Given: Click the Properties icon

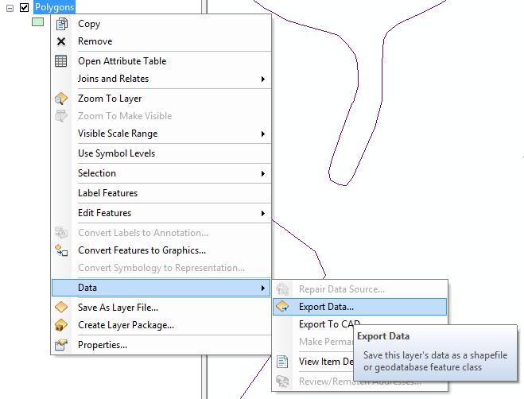Looking at the screenshot, I should coord(61,345).
